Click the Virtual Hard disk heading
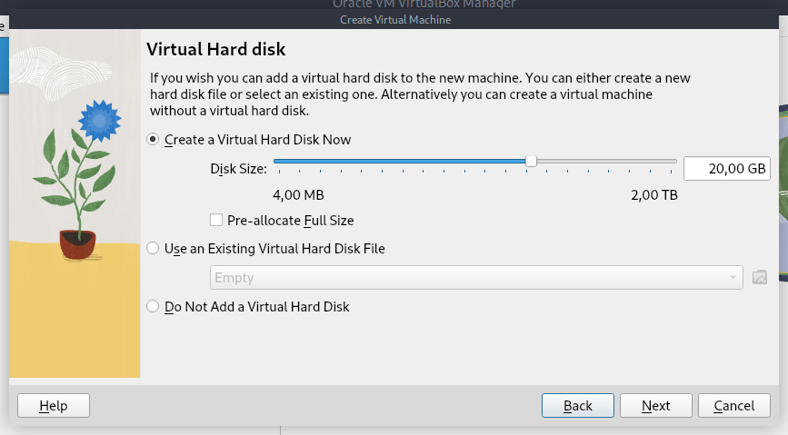 (x=216, y=49)
